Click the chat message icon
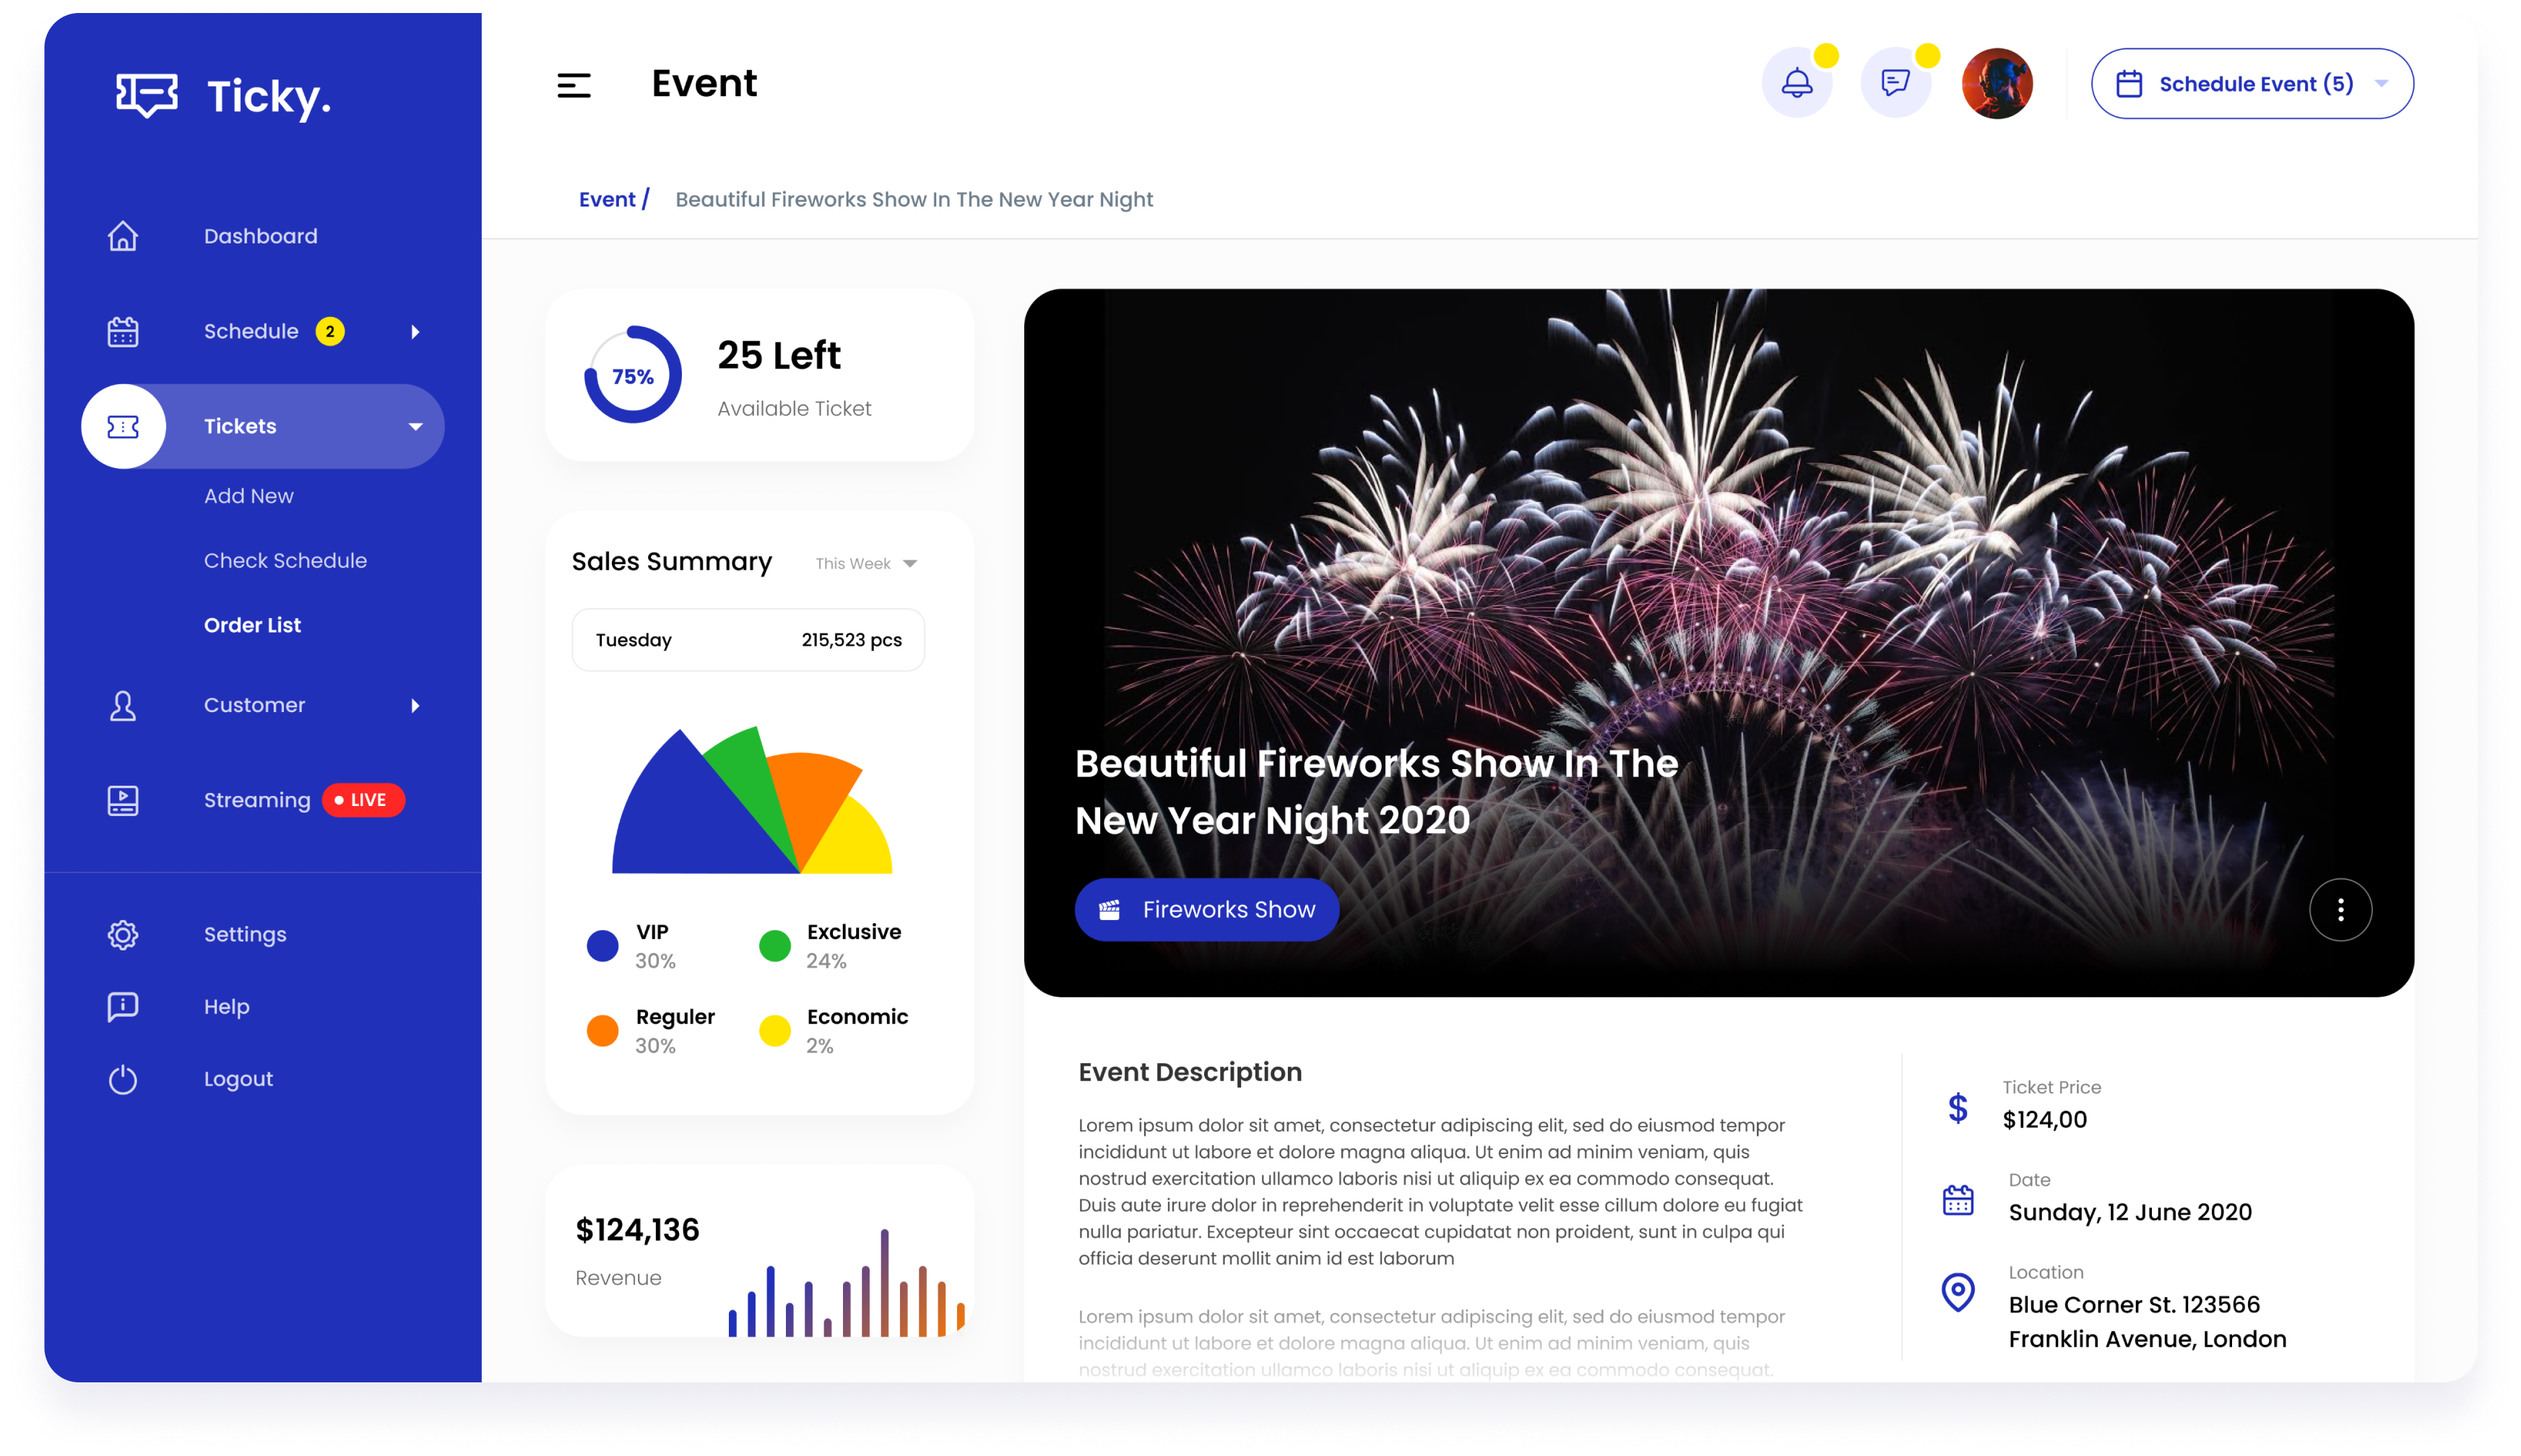This screenshot has width=2521, height=1456. tap(1897, 82)
